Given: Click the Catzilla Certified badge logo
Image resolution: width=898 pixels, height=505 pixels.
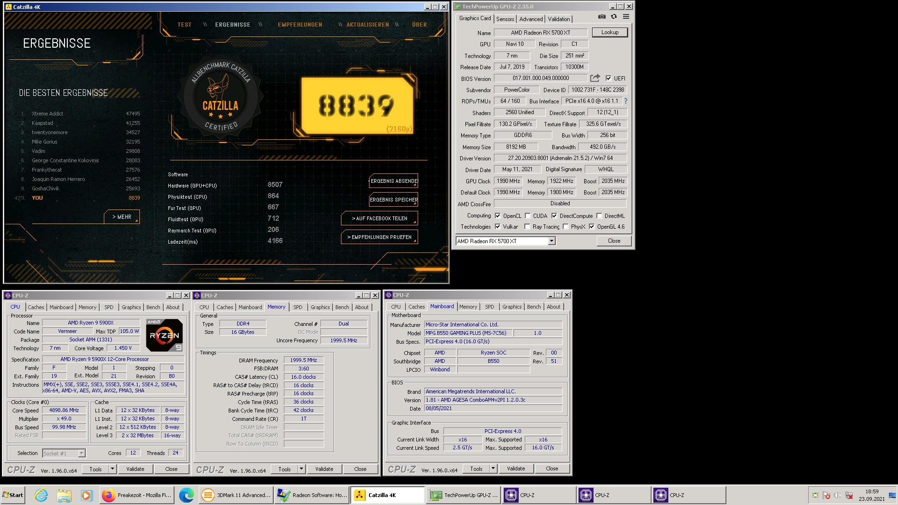Looking at the screenshot, I should [220, 97].
